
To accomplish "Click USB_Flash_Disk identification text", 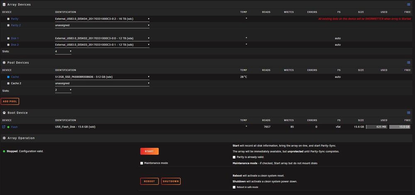I will (x=75, y=127).
